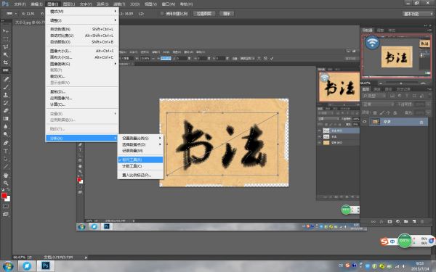Select the Rectangular Marquee tool

click(6, 39)
